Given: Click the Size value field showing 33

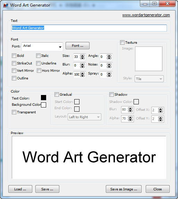Looking at the screenshot, I should pos(77,57).
